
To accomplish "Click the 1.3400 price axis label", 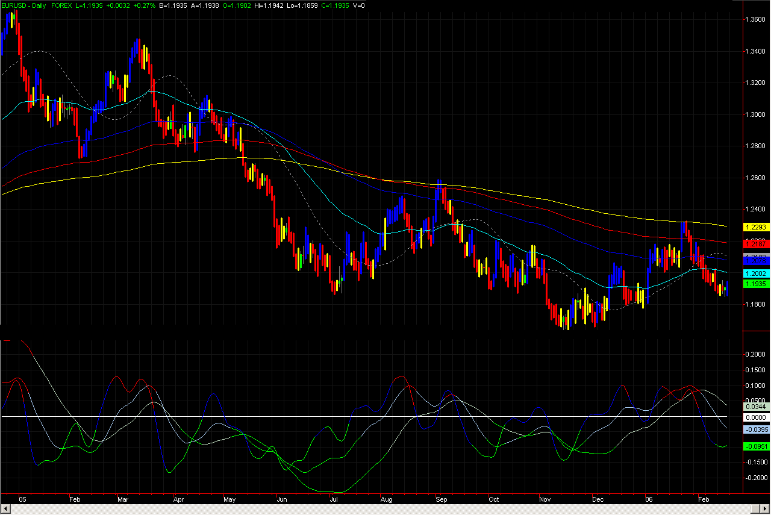I will click(x=755, y=51).
